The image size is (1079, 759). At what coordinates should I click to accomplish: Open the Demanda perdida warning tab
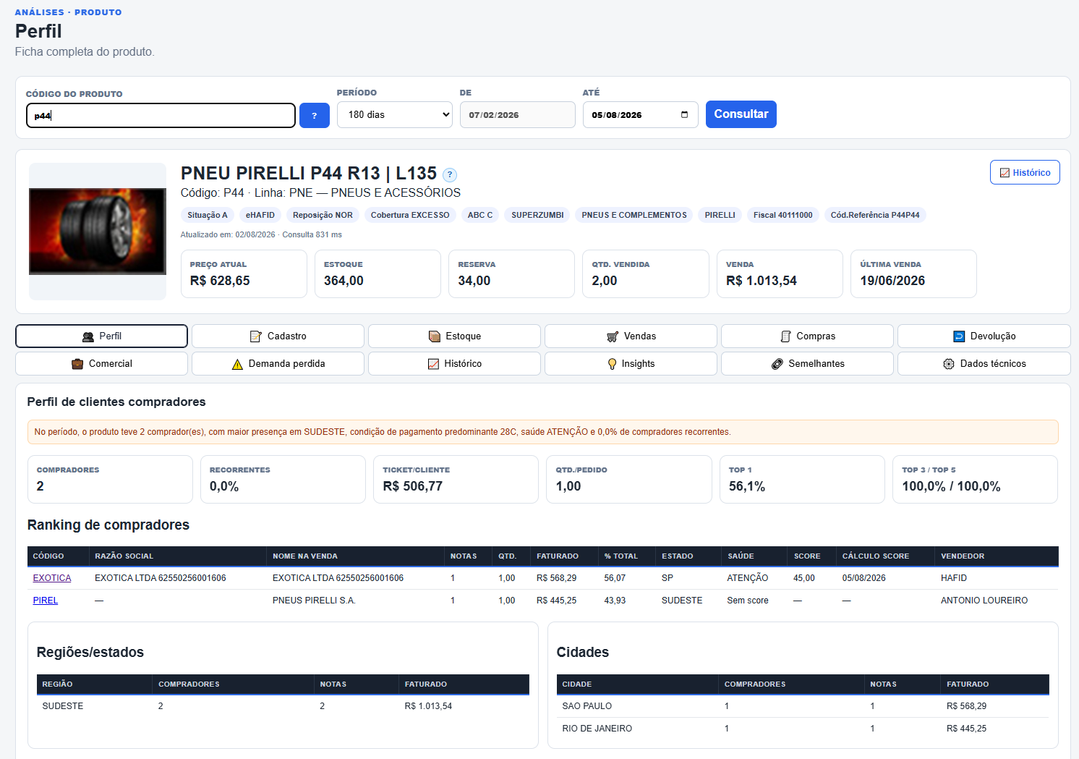click(278, 363)
